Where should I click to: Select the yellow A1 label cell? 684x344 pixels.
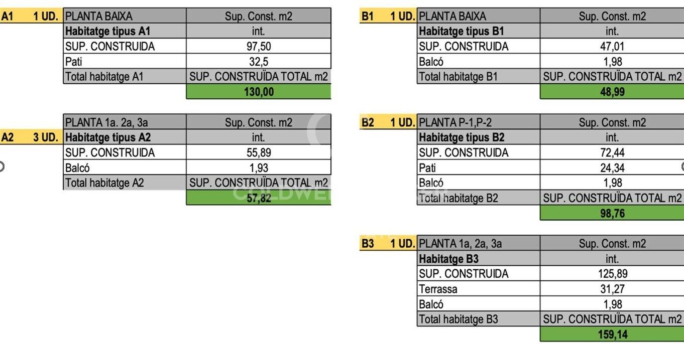(x=8, y=16)
